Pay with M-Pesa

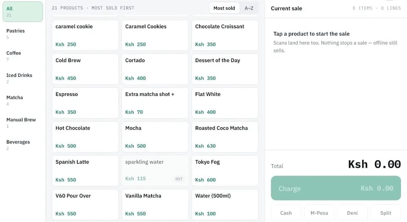coord(319,213)
